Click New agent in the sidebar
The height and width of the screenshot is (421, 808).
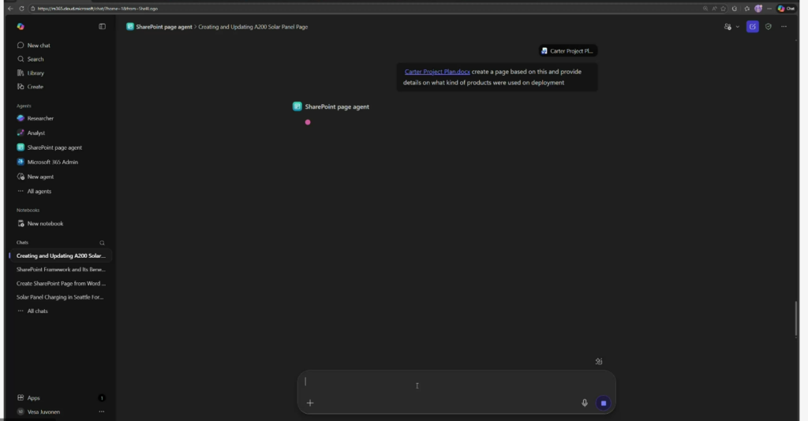tap(36, 177)
